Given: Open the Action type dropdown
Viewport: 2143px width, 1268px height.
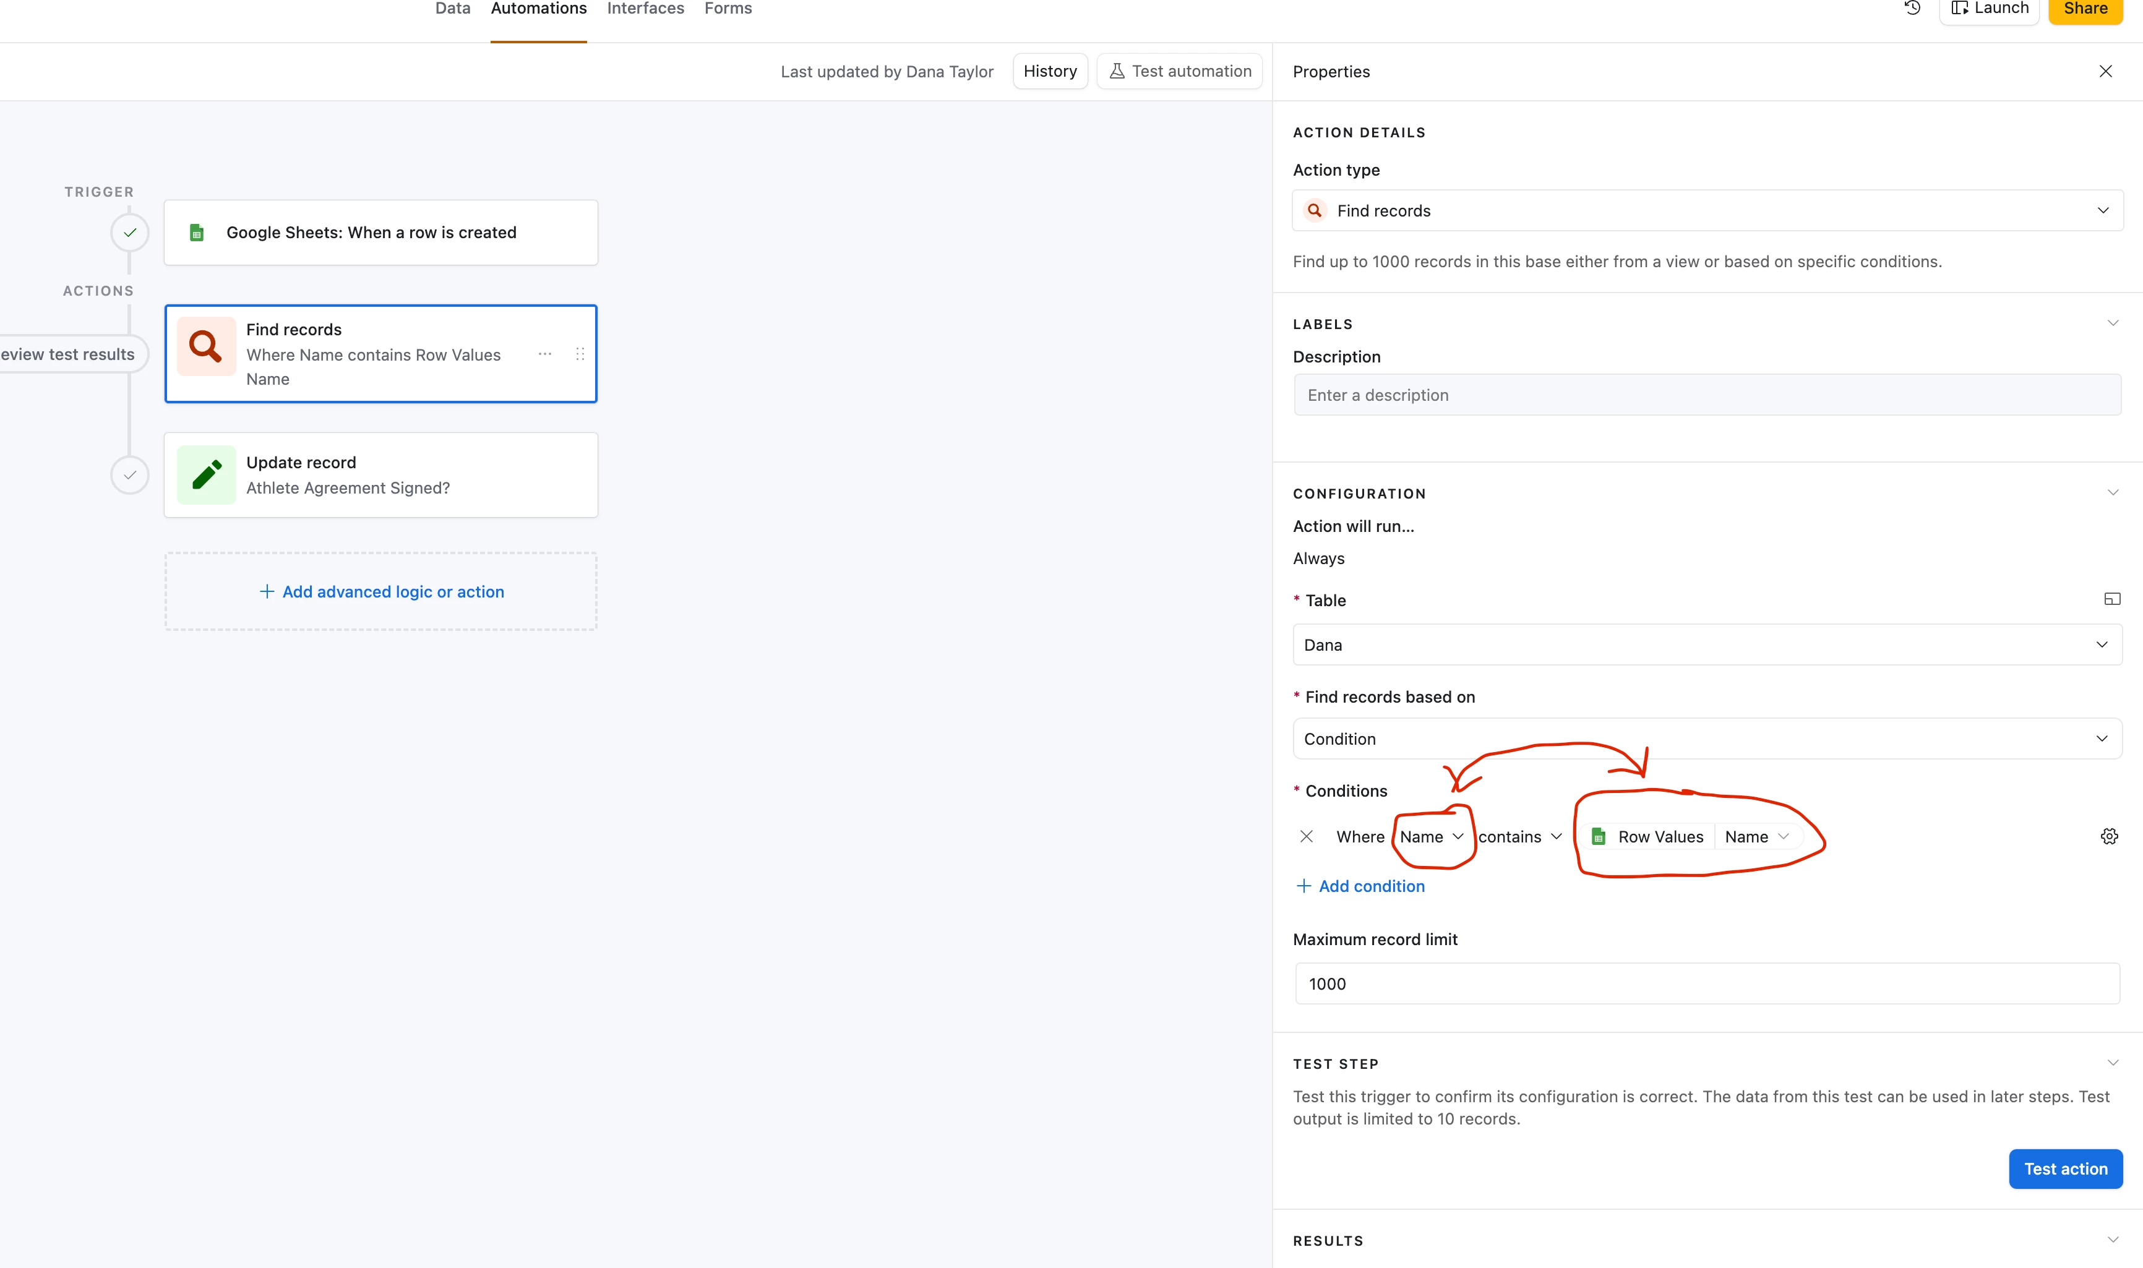Looking at the screenshot, I should [x=1706, y=210].
